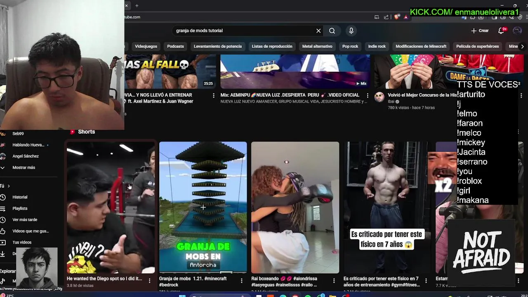Open Tus videos in sidebar

click(x=22, y=242)
